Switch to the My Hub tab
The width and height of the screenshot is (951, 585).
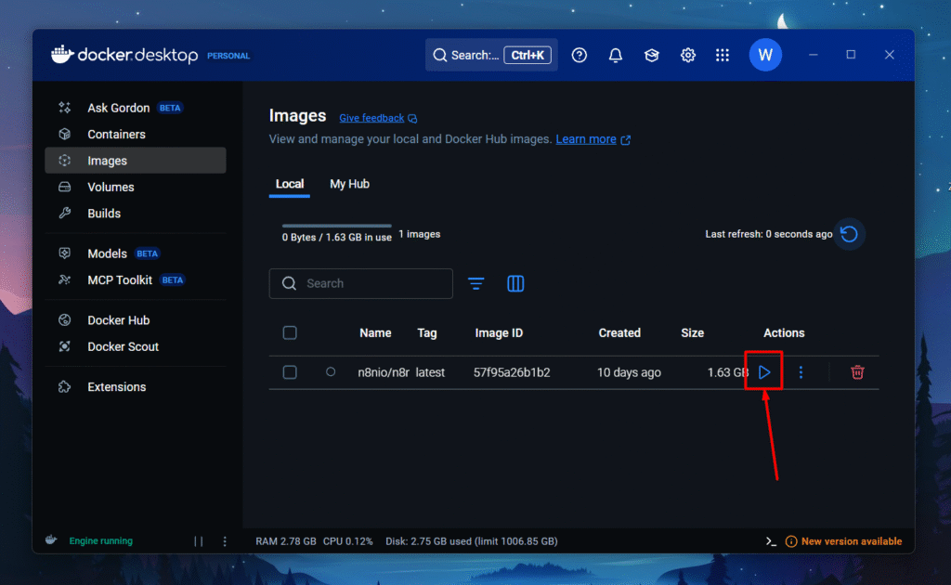coord(349,184)
